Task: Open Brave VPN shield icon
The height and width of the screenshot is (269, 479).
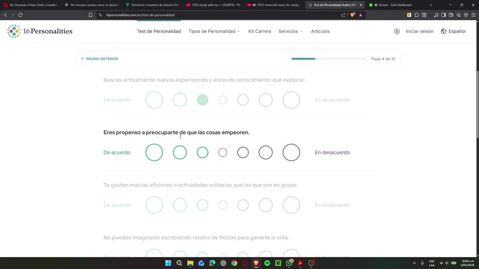Action: 466,15
